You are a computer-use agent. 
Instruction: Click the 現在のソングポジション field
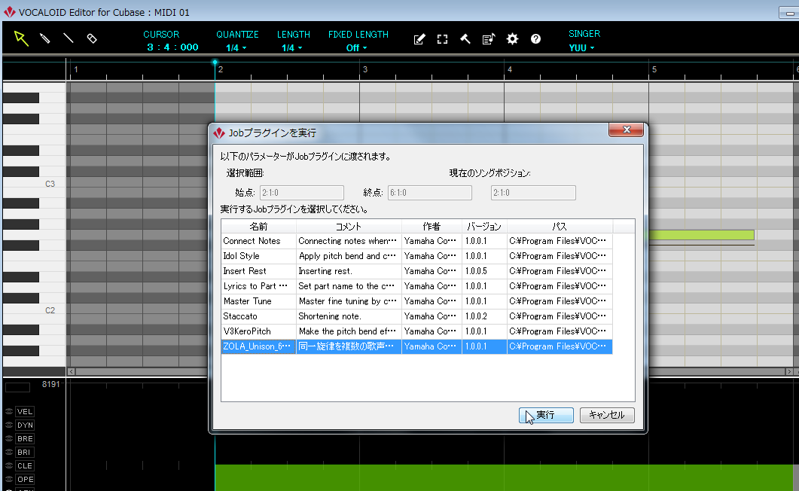click(x=533, y=193)
